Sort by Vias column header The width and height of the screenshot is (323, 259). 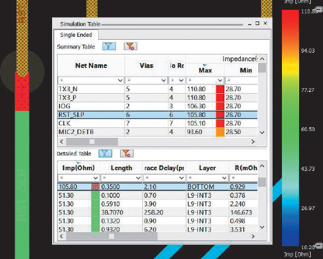tap(146, 66)
